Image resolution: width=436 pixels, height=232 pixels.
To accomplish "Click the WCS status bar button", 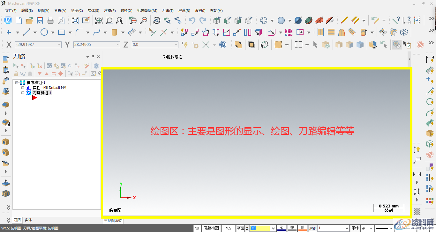I will 228,228.
